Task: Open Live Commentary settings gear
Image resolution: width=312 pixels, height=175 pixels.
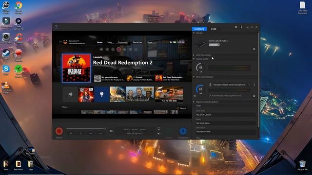Action: pos(254,96)
